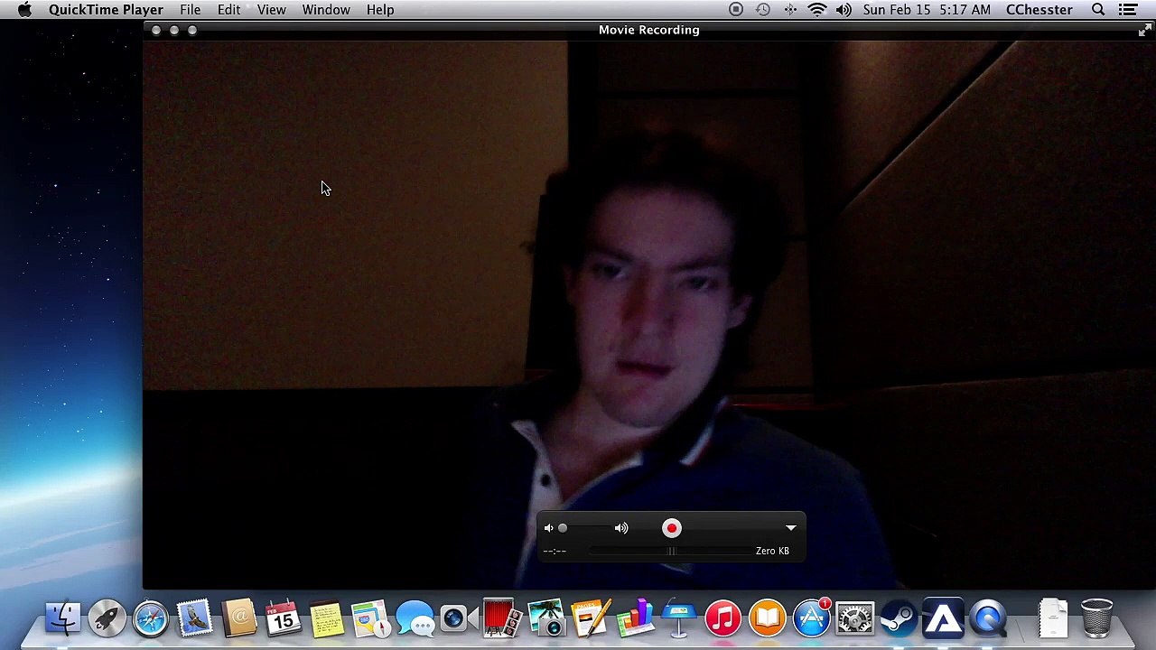
Task: Click the screen recording stop icon in menu bar
Action: 736,10
